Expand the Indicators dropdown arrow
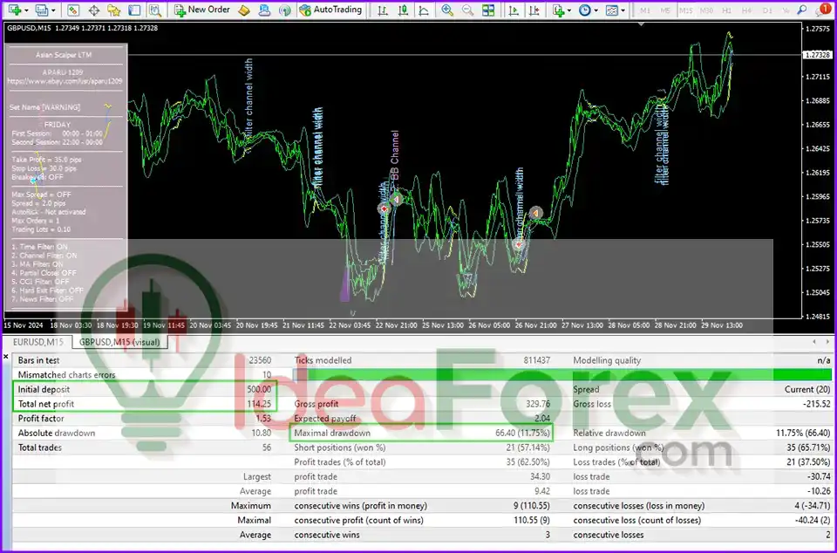 569,10
